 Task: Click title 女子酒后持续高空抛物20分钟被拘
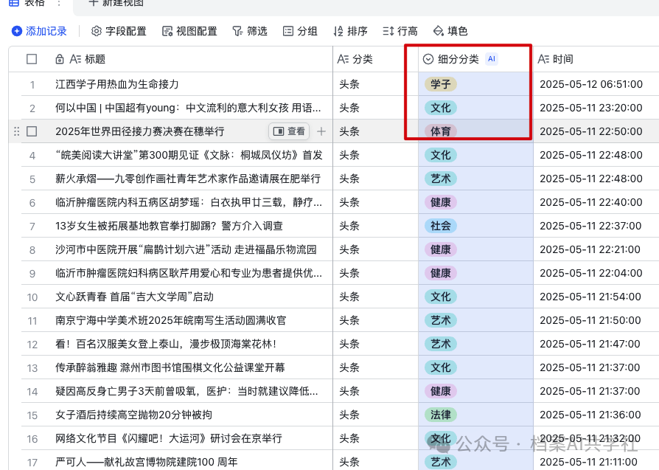pyautogui.click(x=133, y=415)
